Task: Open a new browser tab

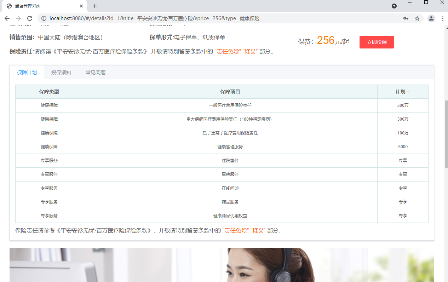Action: (95, 6)
